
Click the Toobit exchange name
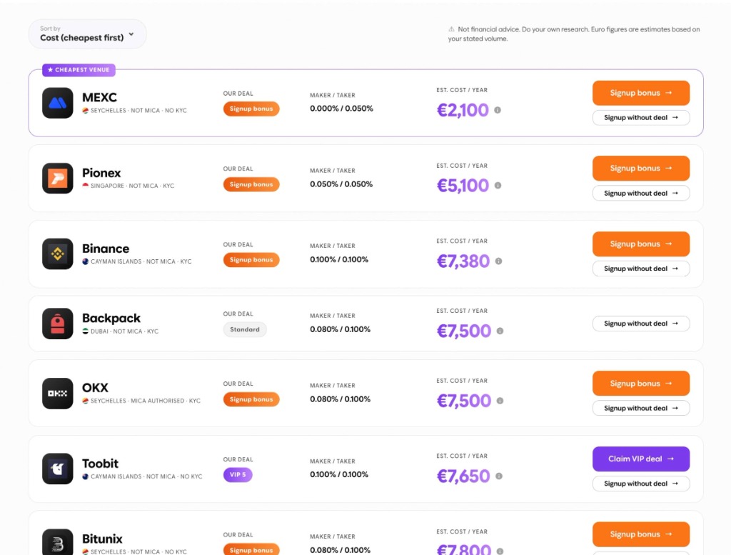pos(100,464)
